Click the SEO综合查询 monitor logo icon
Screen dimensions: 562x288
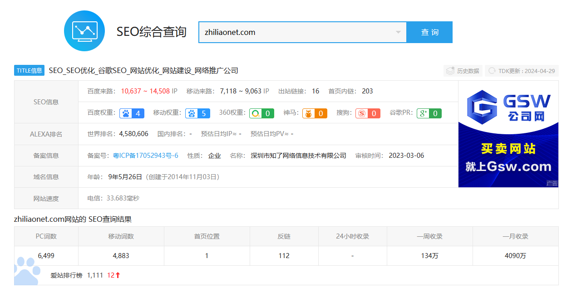click(x=84, y=31)
